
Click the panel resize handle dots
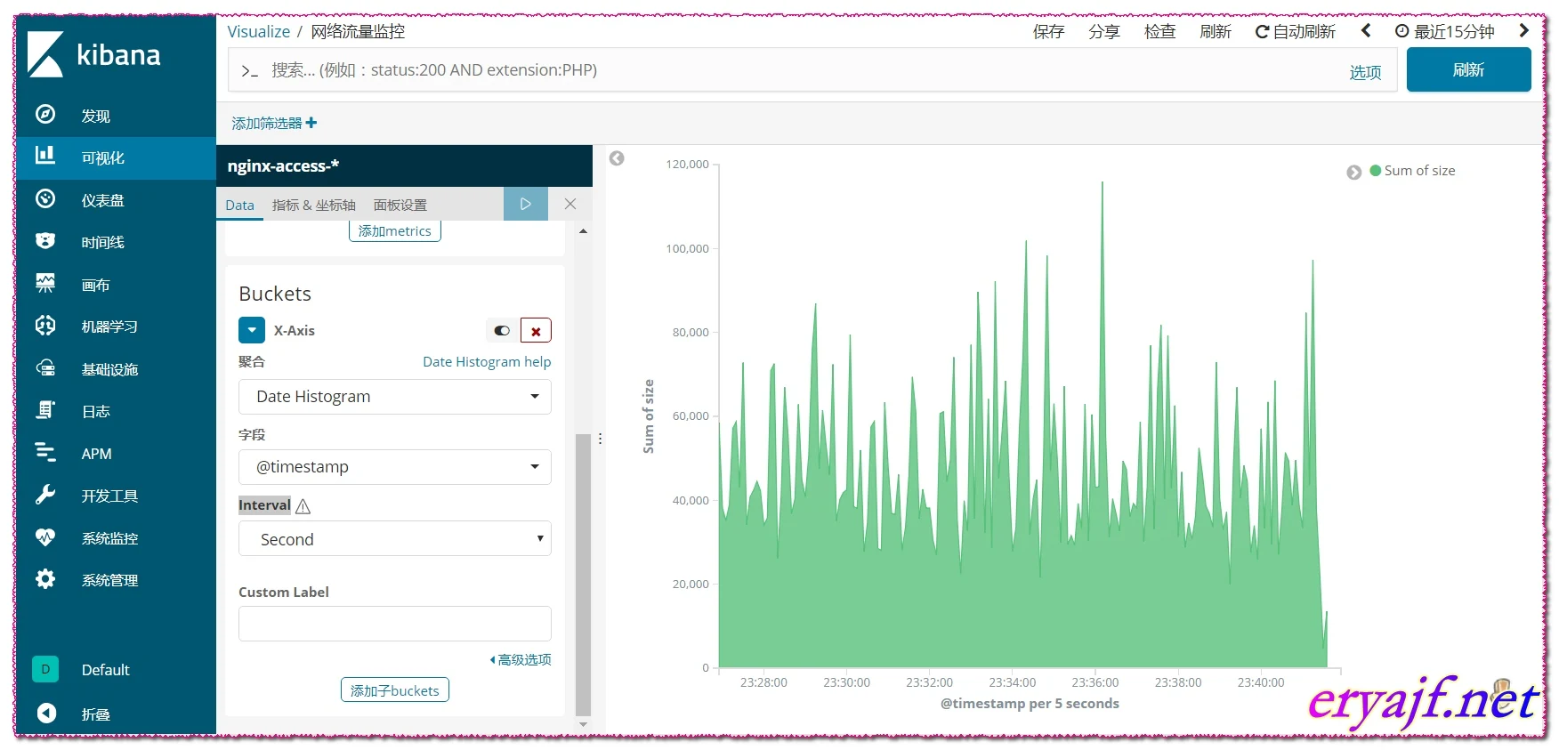coord(600,439)
